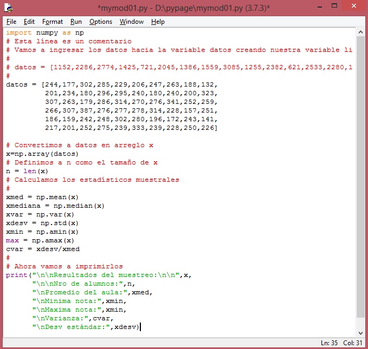Image resolution: width=368 pixels, height=349 pixels.
Task: Click the line 'xmediana = np.median(x)'
Action: pos(55,206)
